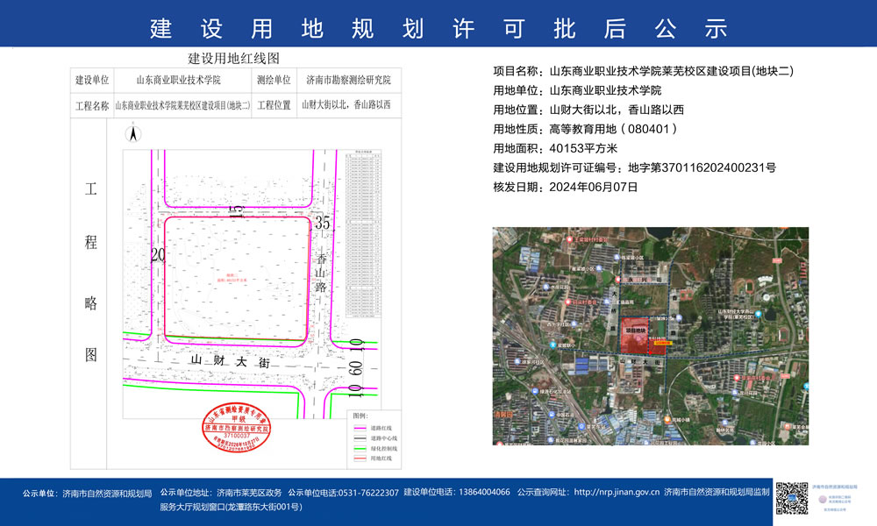The image size is (877, 526).
Task: Click the 用地性质 高等教育用地 line
Action: point(585,129)
